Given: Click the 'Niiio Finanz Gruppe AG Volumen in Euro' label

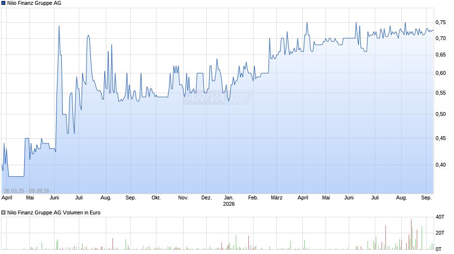Looking at the screenshot, I should [x=54, y=212].
